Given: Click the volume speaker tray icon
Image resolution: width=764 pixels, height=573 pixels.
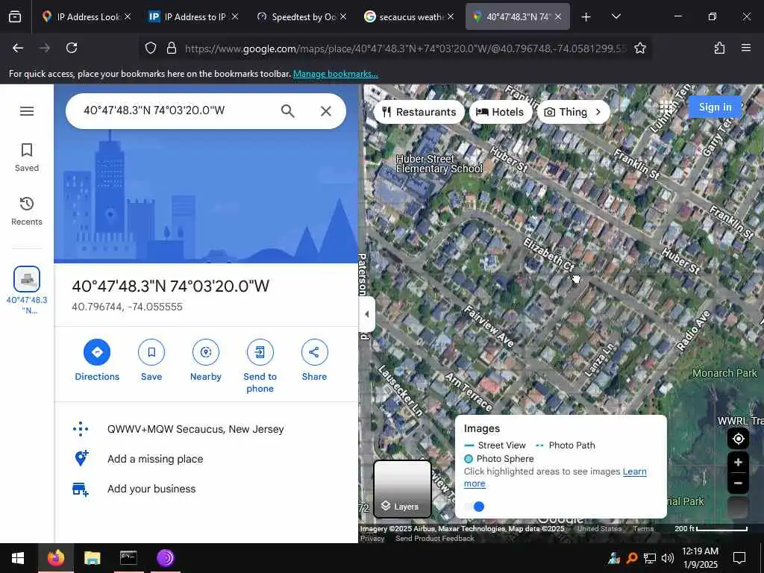Looking at the screenshot, I should 668,558.
